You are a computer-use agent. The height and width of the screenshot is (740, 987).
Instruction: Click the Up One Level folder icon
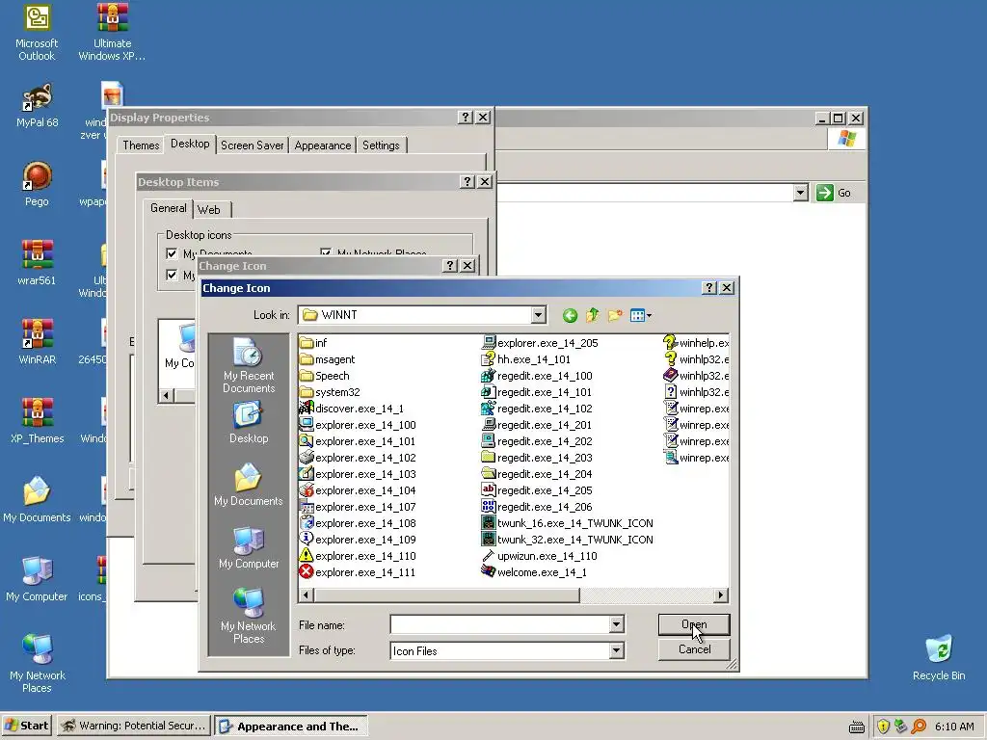(593, 315)
